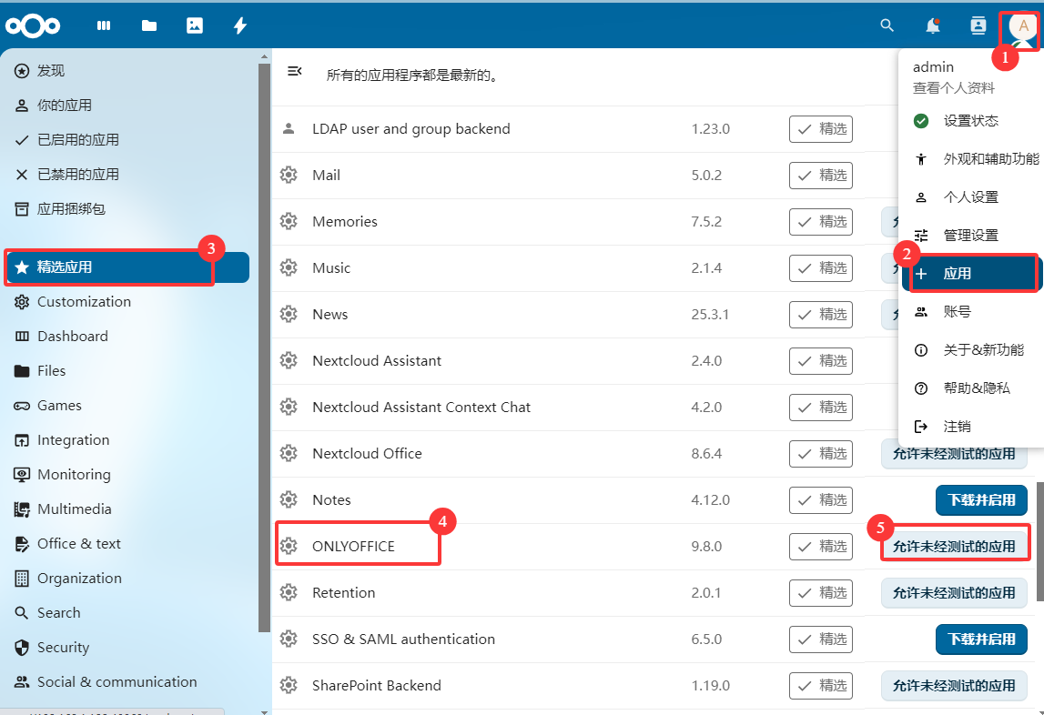Open the notifications bell icon

point(933,25)
